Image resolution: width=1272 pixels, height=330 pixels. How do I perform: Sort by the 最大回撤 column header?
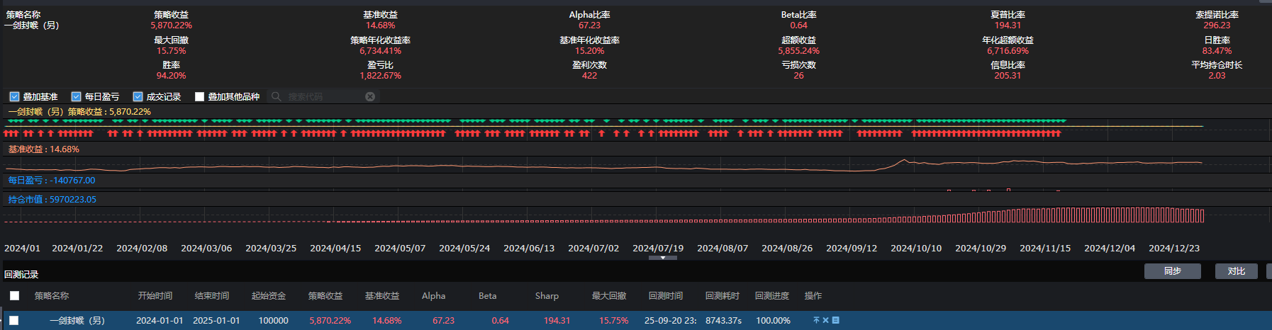click(x=609, y=296)
